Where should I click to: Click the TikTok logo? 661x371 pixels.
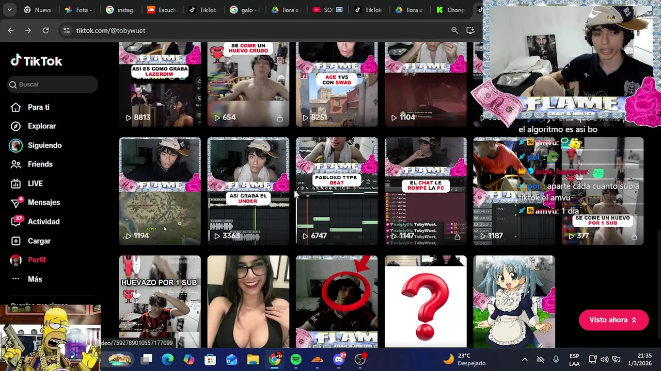coord(36,61)
